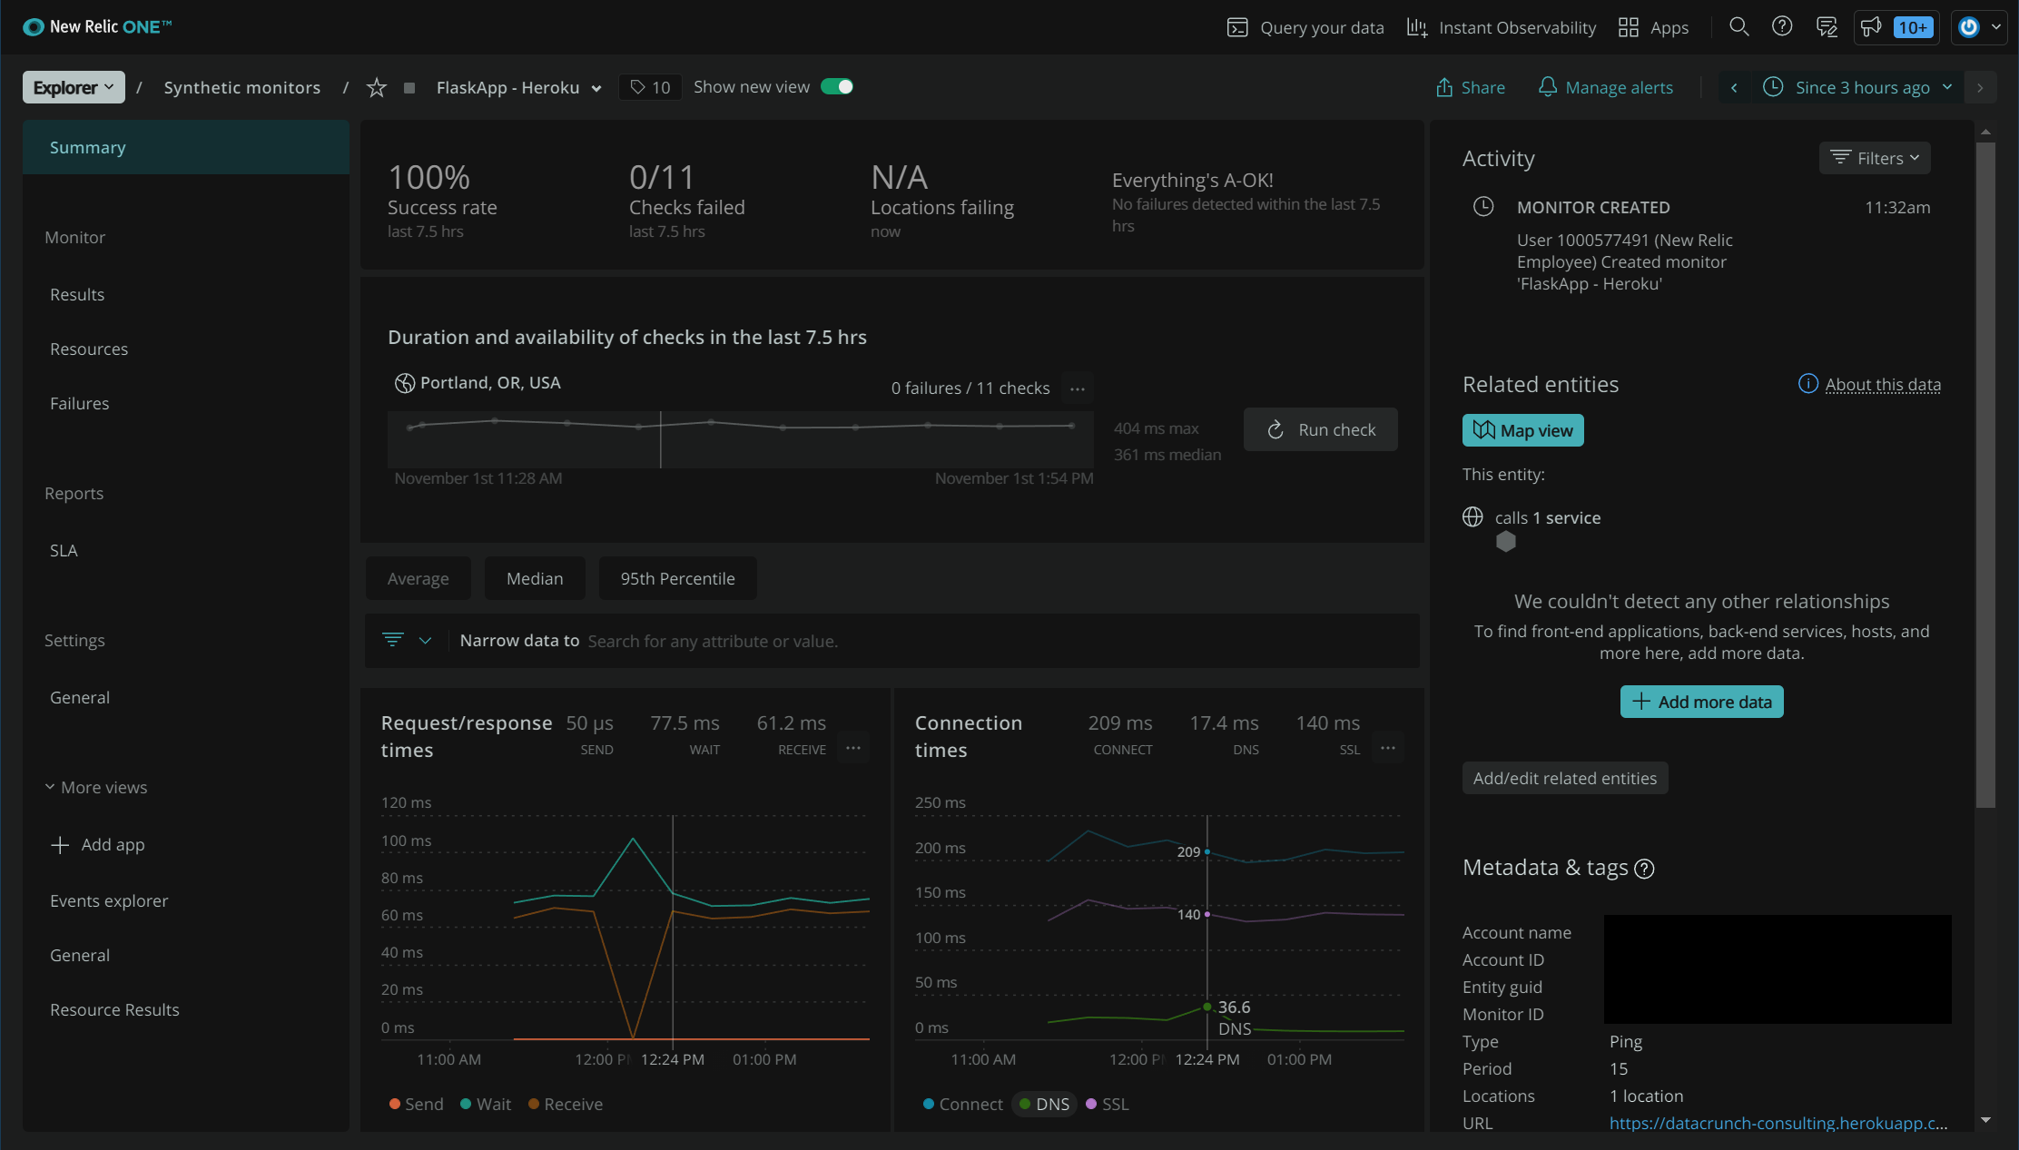This screenshot has width=2019, height=1150.
Task: Open the help question mark icon
Action: click(1782, 26)
